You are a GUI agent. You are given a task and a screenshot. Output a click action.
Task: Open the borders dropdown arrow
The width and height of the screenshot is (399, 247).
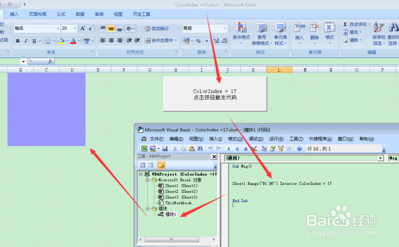pyautogui.click(x=54, y=41)
